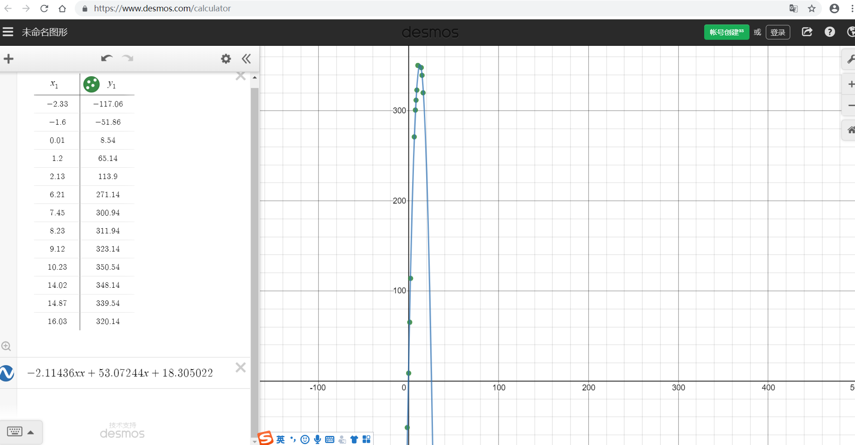Share the graph
The height and width of the screenshot is (445, 855).
coord(807,32)
